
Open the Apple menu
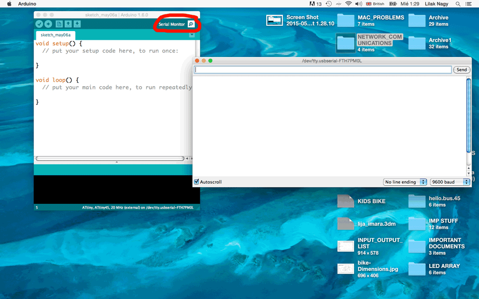9,4
